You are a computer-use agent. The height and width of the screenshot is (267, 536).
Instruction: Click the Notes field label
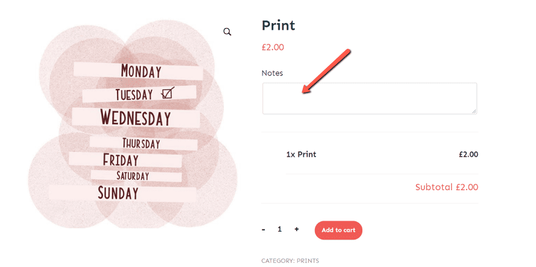[272, 73]
